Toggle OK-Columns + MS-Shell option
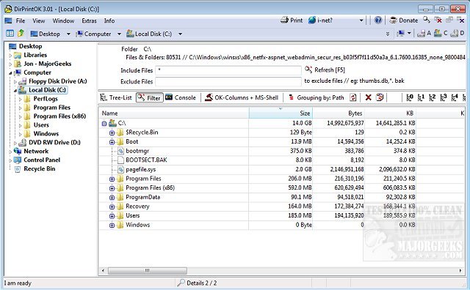The height and width of the screenshot is (290, 470). tap(242, 97)
